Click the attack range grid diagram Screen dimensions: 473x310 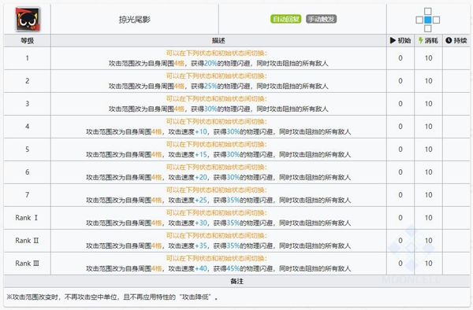pyautogui.click(x=428, y=20)
